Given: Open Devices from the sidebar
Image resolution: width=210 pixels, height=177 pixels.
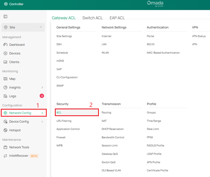Looking at the screenshot, I should click(15, 53).
